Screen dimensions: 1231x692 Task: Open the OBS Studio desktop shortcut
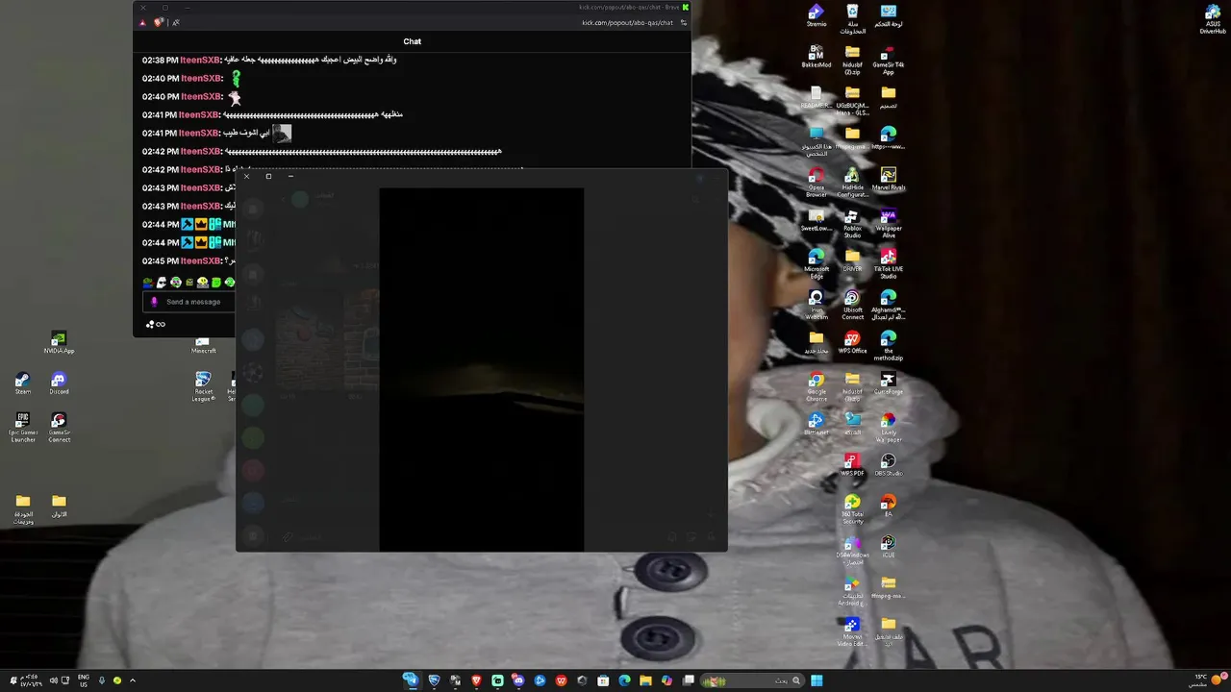889,464
